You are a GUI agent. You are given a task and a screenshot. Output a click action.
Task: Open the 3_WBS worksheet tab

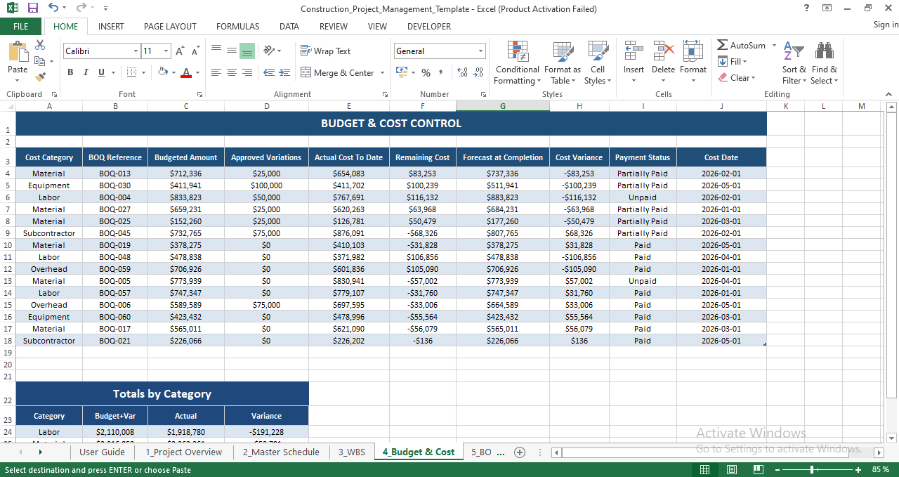click(x=351, y=452)
